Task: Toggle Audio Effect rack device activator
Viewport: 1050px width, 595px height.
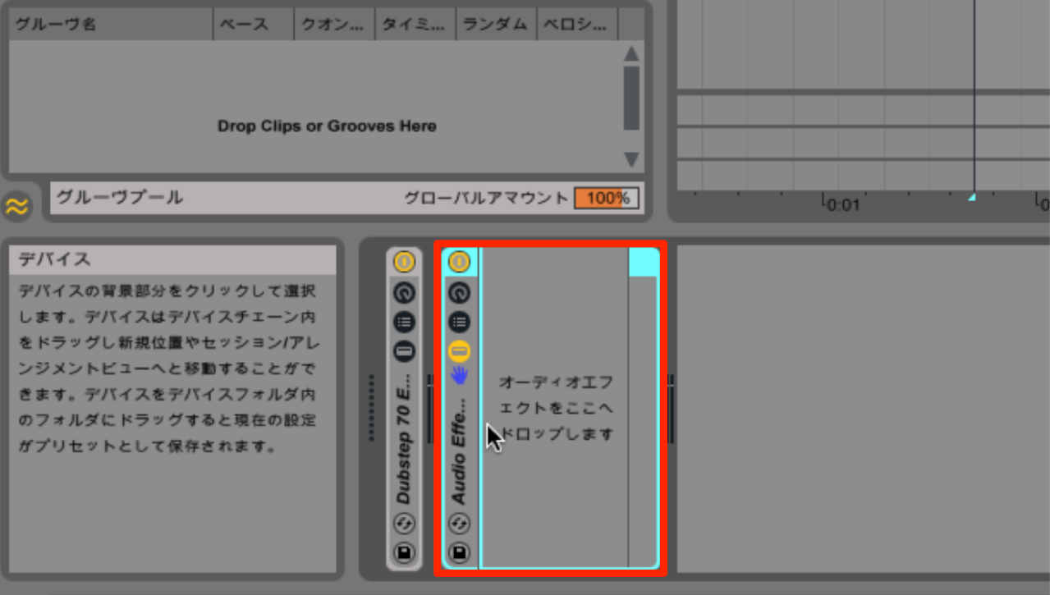Action: coord(459,262)
